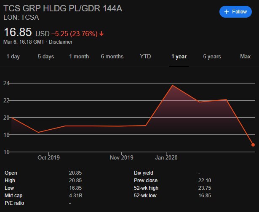Click the Oct 2019 axis label
This screenshot has width=259, height=212.
tap(48, 157)
